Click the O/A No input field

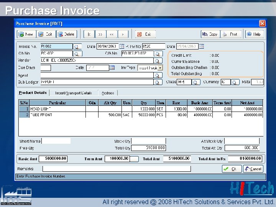tap(138, 54)
